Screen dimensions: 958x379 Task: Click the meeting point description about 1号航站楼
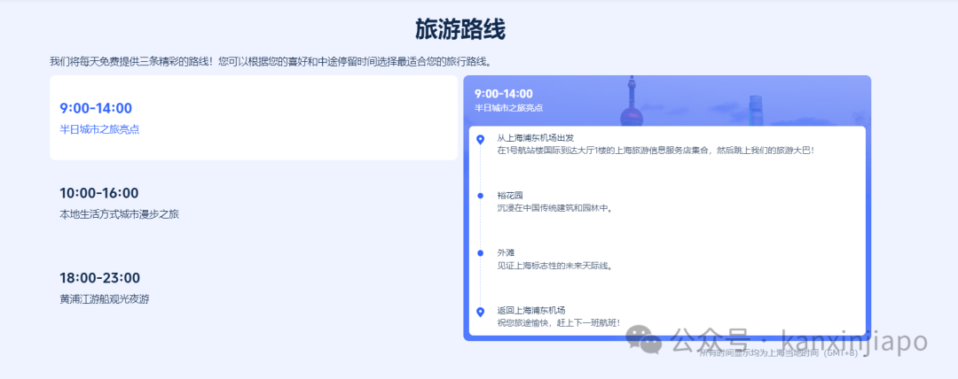(656, 150)
